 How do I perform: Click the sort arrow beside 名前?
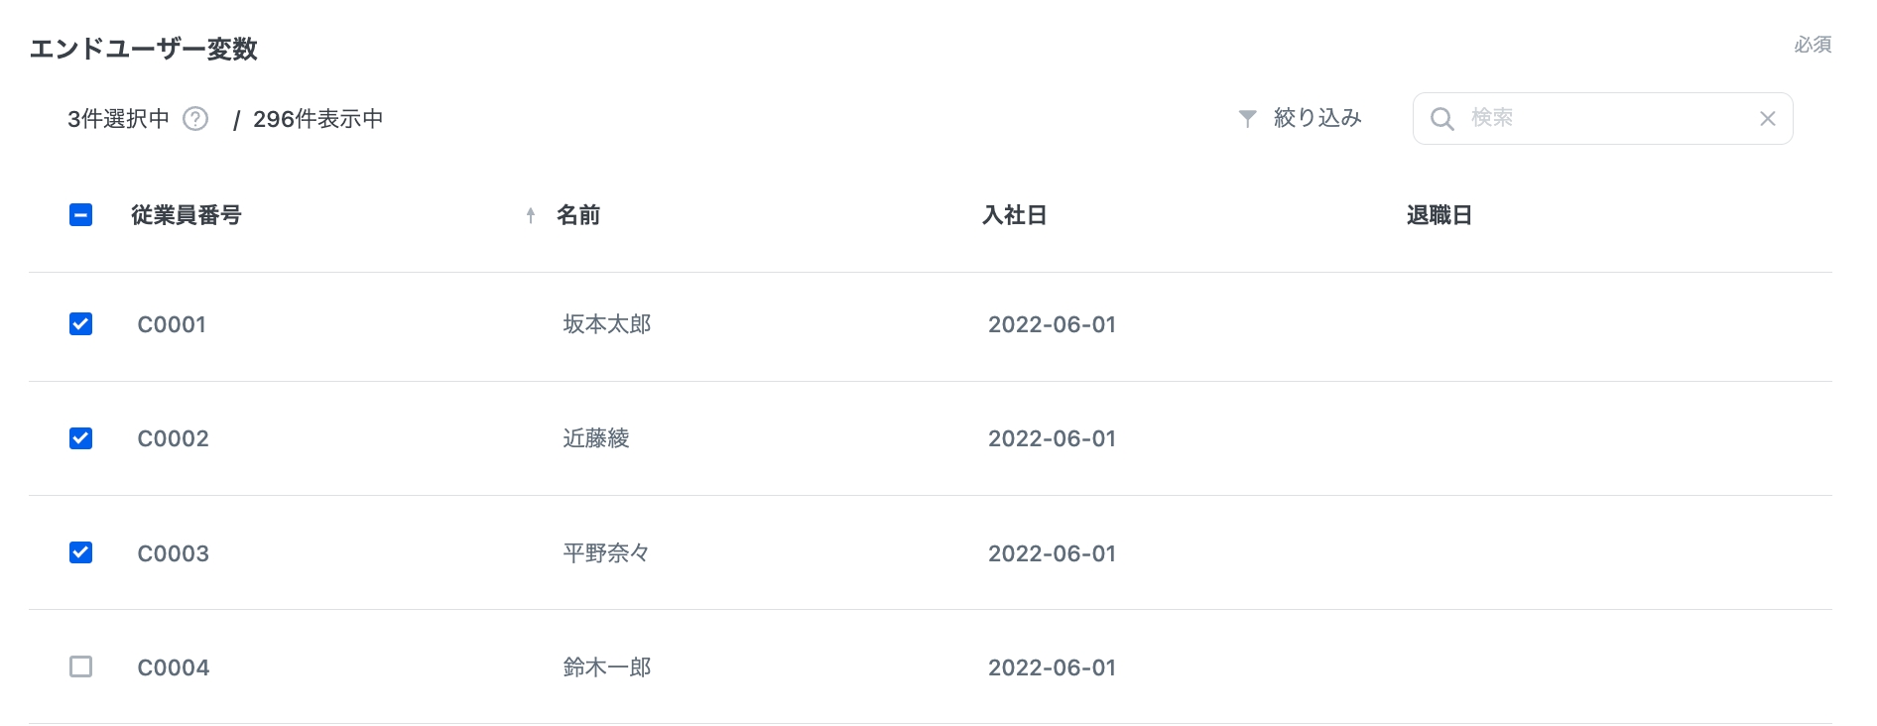pyautogui.click(x=531, y=215)
